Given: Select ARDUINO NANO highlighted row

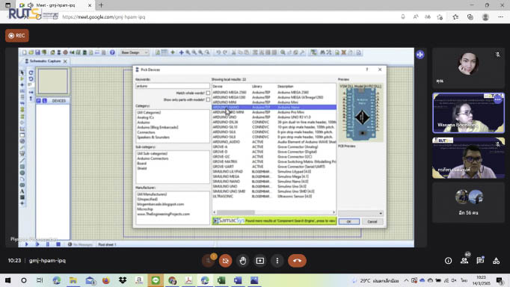Looking at the screenshot, I should (274, 108).
